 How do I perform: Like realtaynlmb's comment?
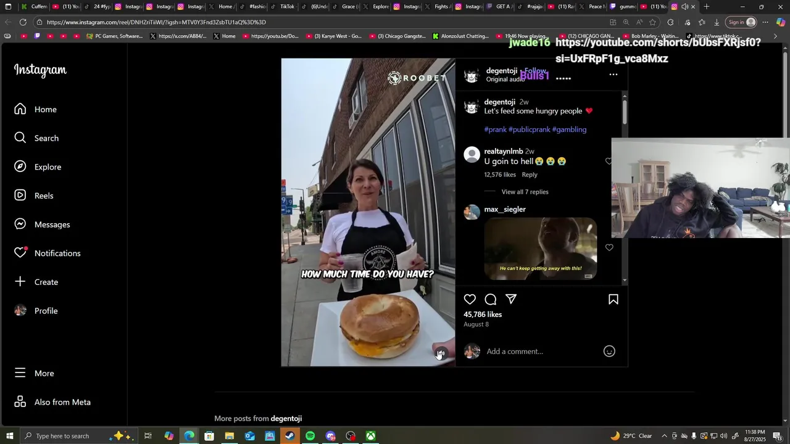[609, 161]
